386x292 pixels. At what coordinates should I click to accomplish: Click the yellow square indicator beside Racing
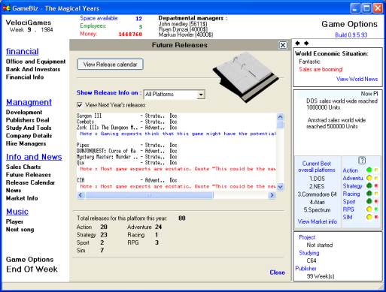tap(376, 194)
